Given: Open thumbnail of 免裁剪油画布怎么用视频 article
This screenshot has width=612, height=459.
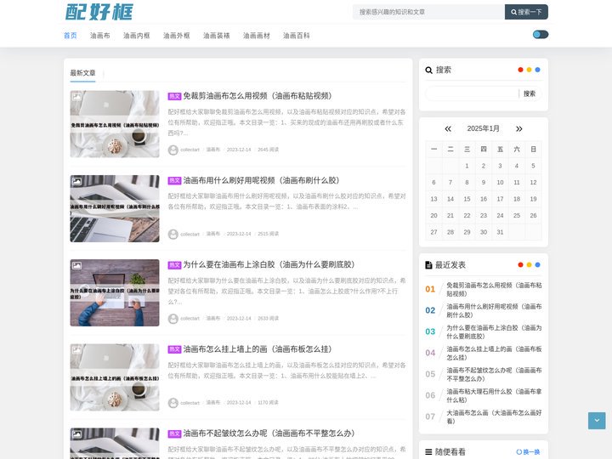Looking at the screenshot, I should 115,124.
